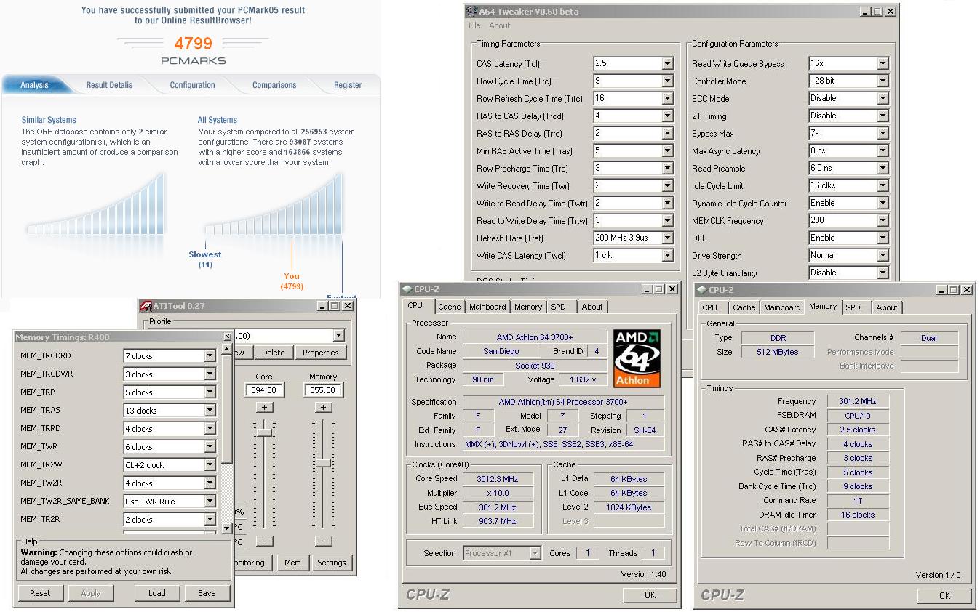Select Cache tab in left CPU-Z window
Screen dimensions: 980x612
point(450,307)
